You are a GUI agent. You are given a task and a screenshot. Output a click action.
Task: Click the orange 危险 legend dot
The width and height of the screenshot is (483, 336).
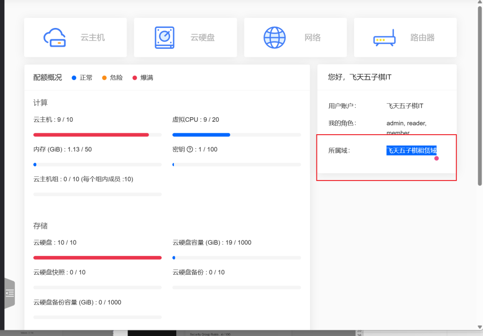tap(104, 78)
